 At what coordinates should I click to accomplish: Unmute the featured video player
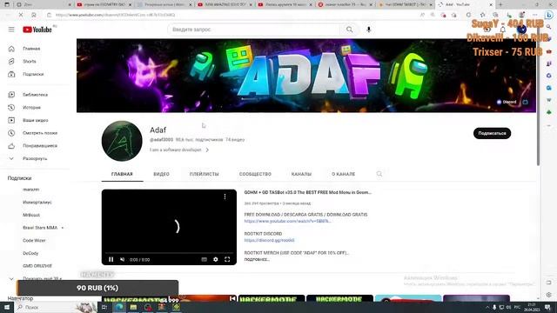122,259
